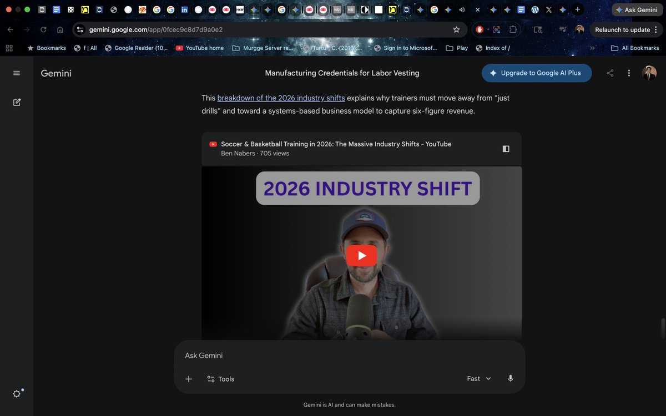
Task: Open Chrome three-dot menu beside Relaunch
Action: click(x=656, y=29)
